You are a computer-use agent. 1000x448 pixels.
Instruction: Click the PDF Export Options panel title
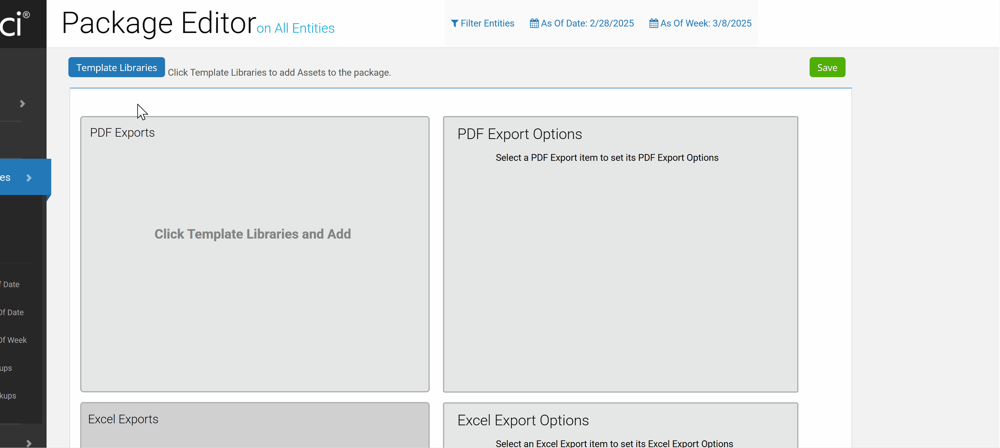tap(519, 134)
